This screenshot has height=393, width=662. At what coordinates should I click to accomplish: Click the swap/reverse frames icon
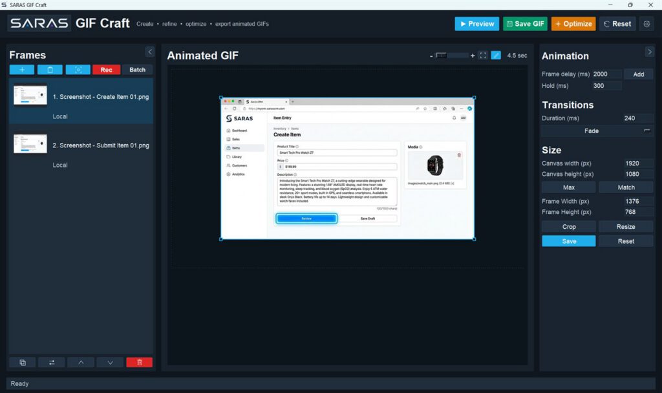[x=52, y=362]
